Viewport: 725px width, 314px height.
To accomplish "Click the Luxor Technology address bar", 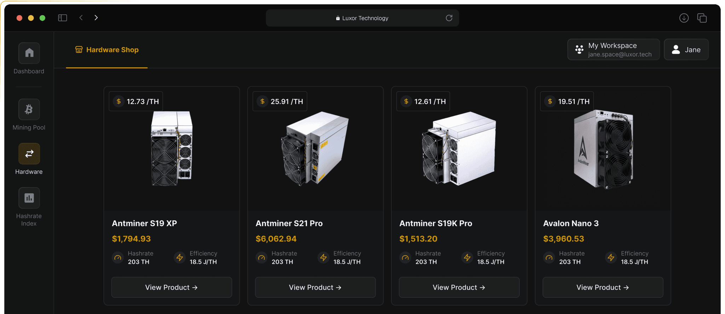I will [x=362, y=18].
